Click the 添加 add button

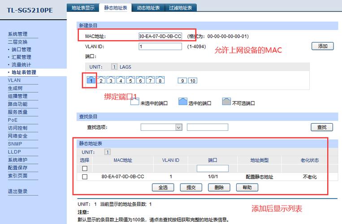point(323,46)
